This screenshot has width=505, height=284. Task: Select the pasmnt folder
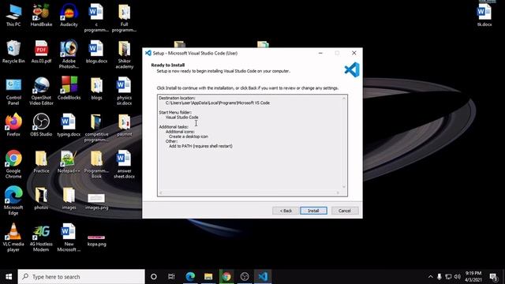[x=125, y=125]
